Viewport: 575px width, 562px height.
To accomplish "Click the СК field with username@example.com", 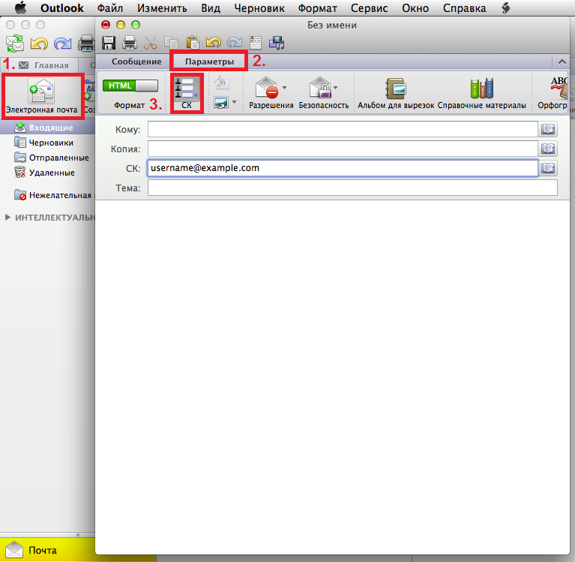I will point(343,168).
